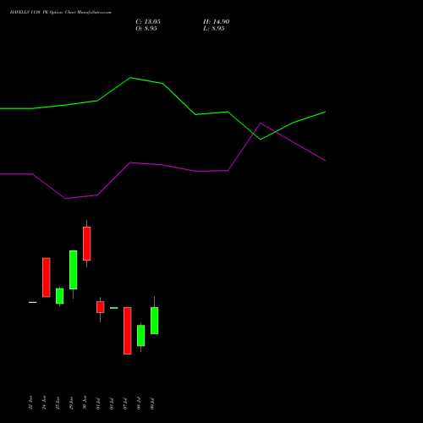
Task: Click the red candle for 30 Jun
Action: [x=87, y=244]
